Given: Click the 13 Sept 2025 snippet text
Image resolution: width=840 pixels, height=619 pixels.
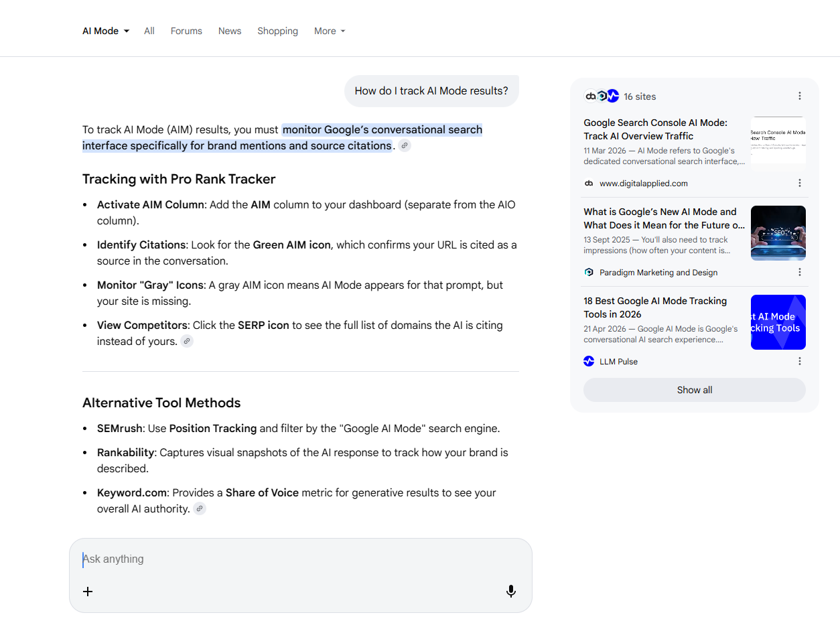Looking at the screenshot, I should click(657, 245).
